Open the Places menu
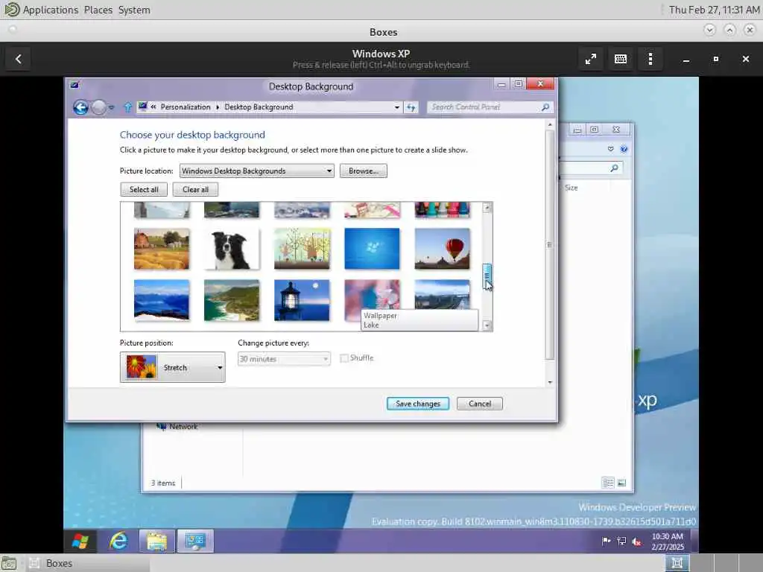This screenshot has height=572, width=763. click(x=98, y=10)
